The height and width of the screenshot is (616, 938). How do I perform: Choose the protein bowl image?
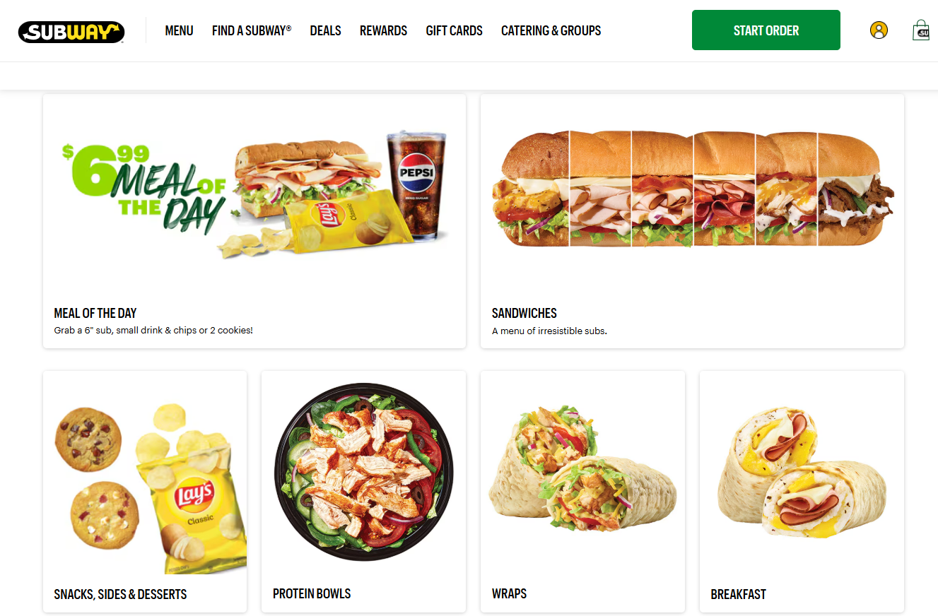(x=363, y=473)
